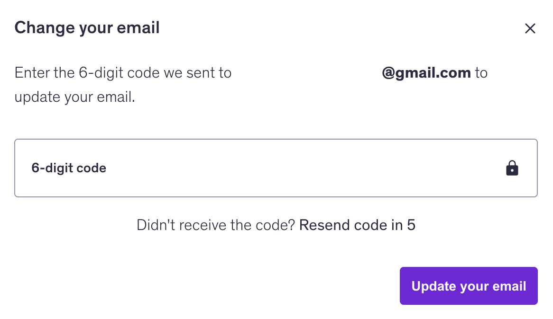Click the "Resend code in 5" link
Screen dimensions: 553x319
(x=357, y=225)
